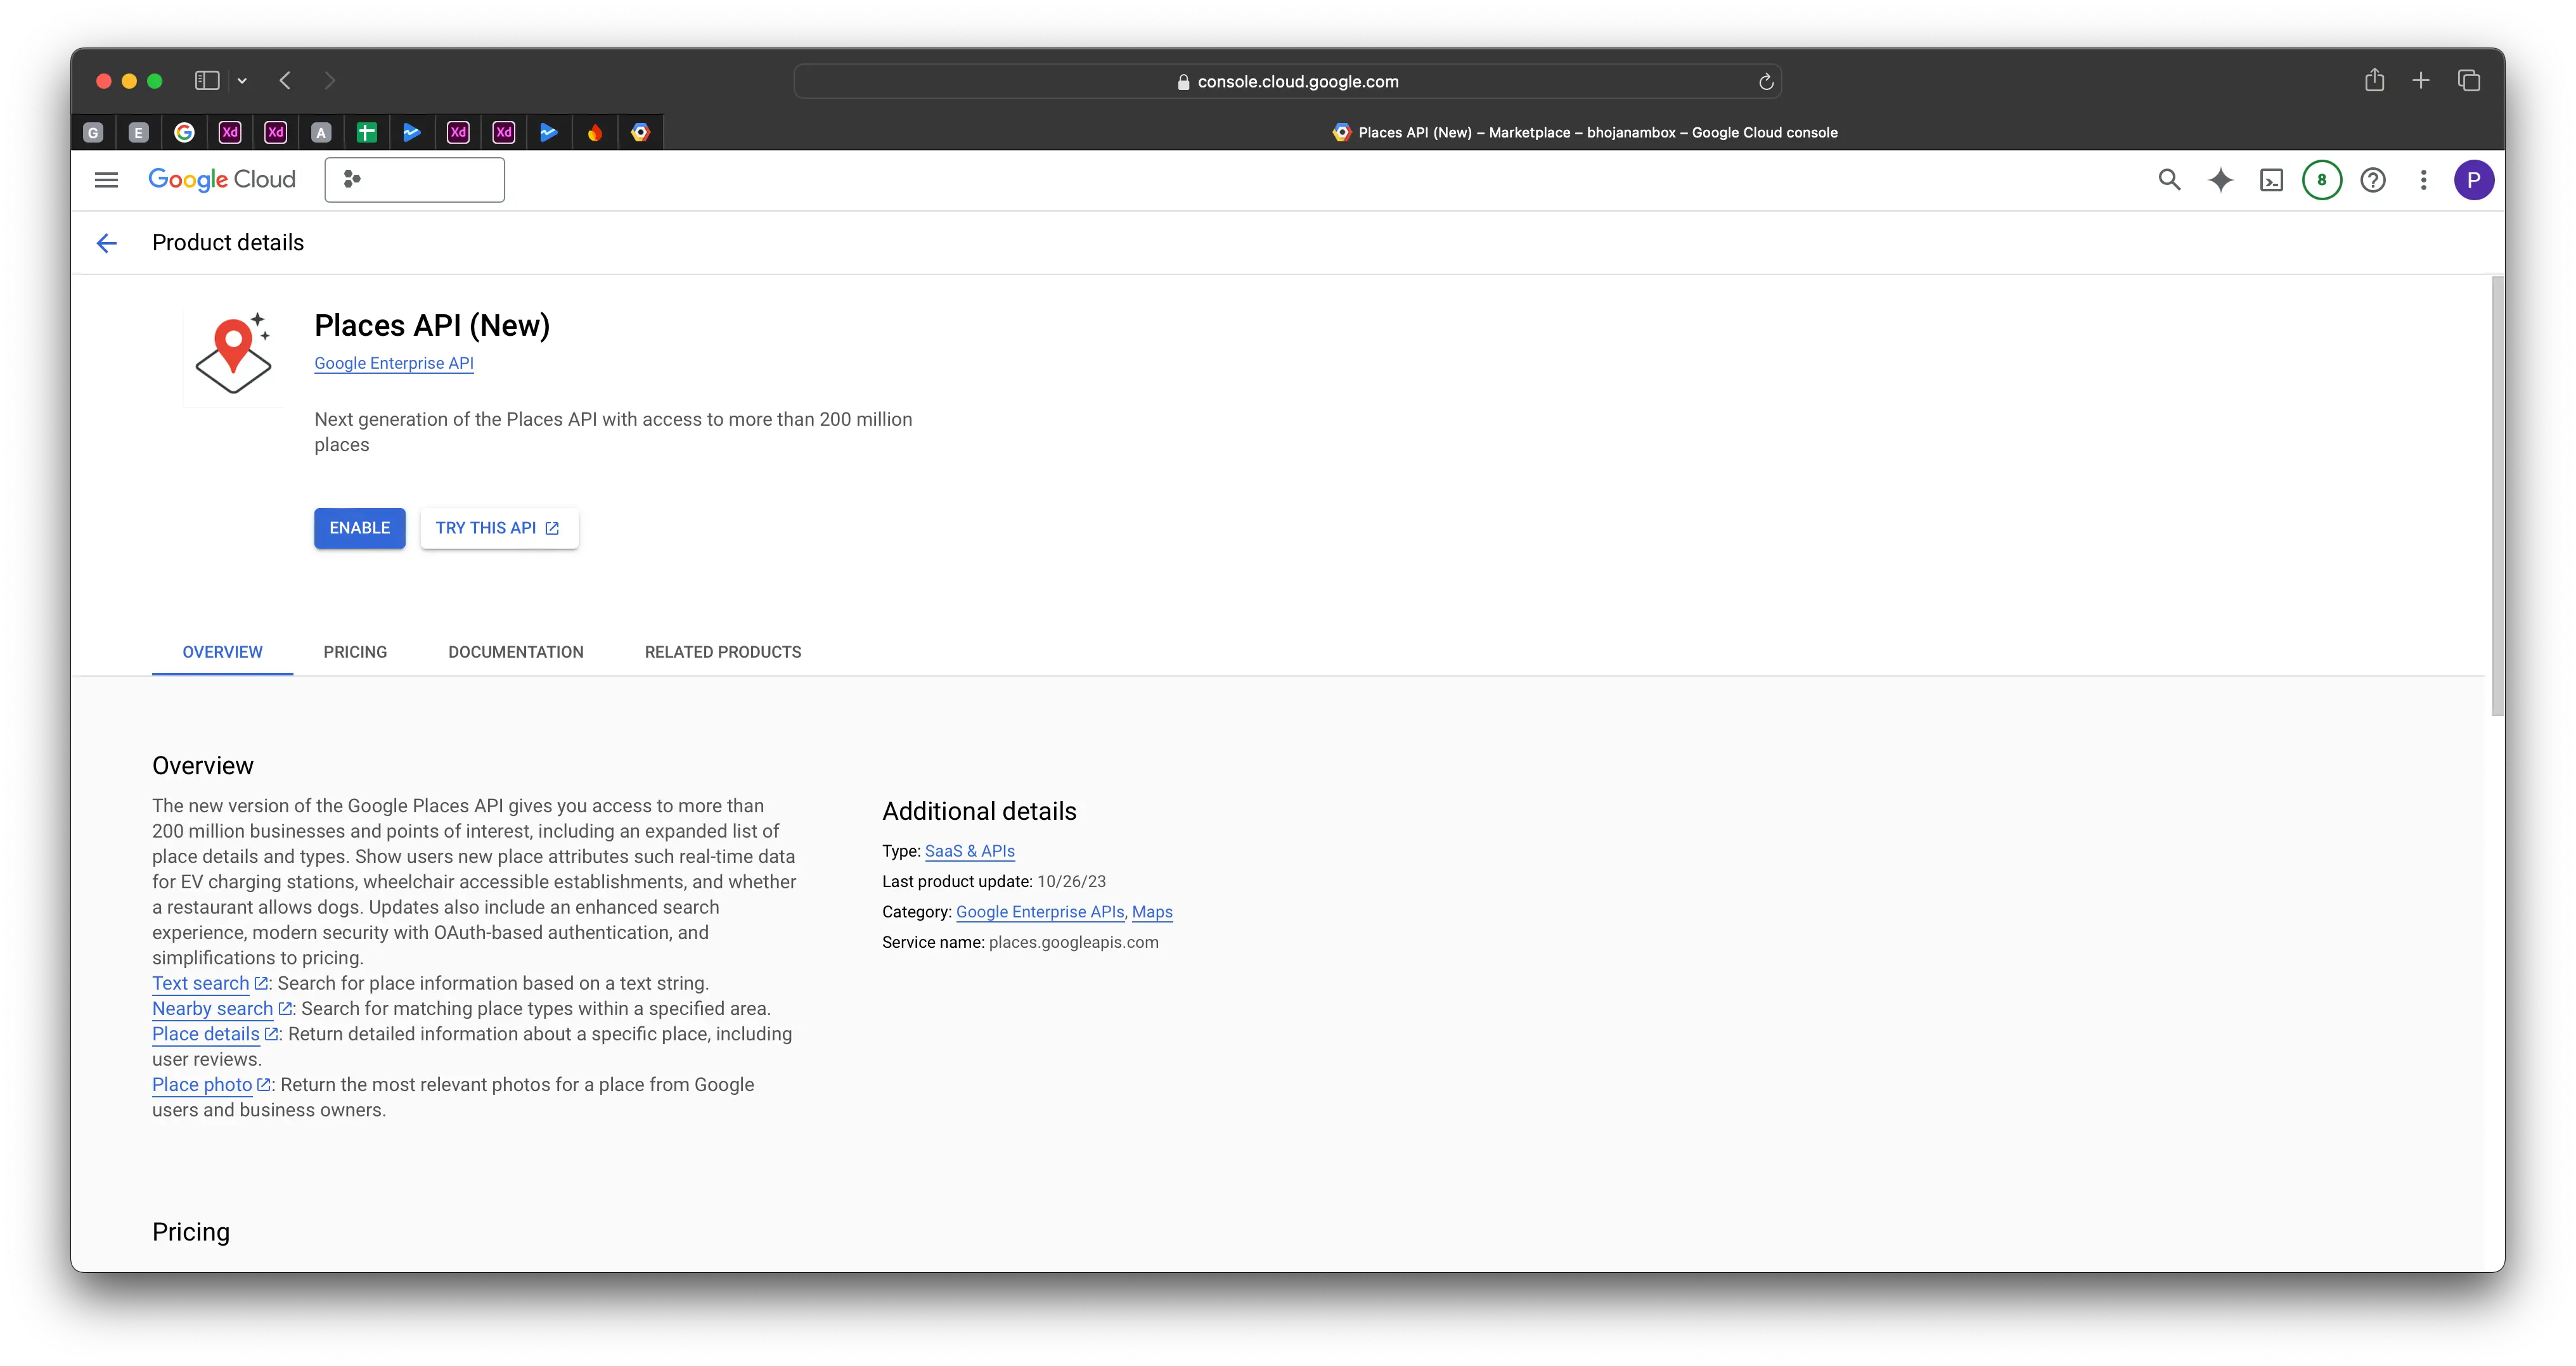This screenshot has width=2576, height=1366.
Task: Show the Safari tab overview icon
Action: click(2469, 80)
